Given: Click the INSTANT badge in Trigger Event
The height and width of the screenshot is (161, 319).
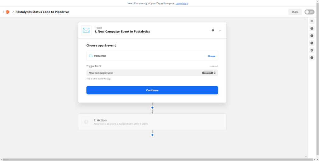Looking at the screenshot, I should point(207,73).
